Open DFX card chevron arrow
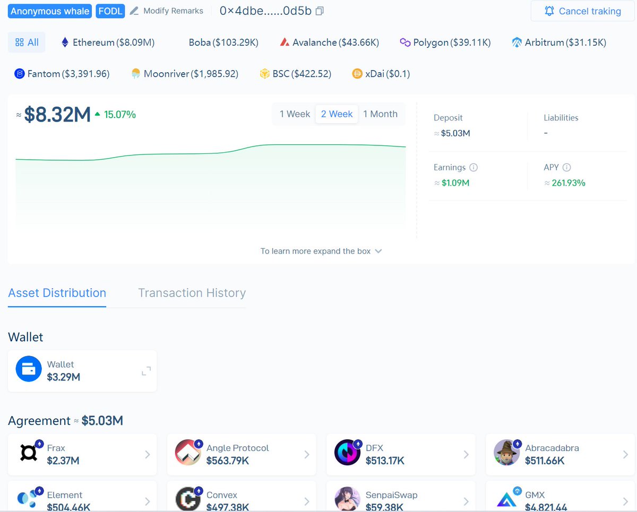 (x=466, y=455)
